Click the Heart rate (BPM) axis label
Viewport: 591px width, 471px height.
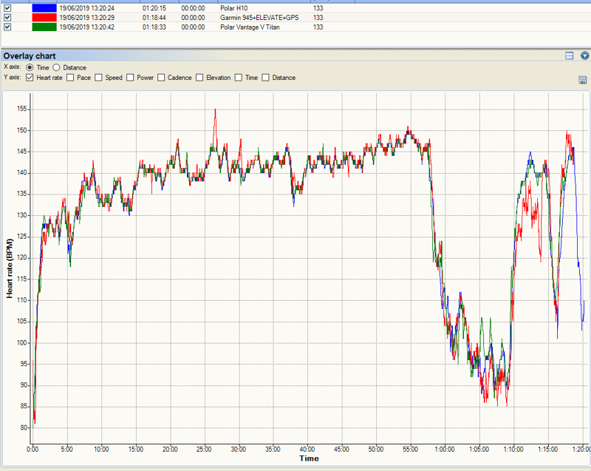click(x=10, y=268)
